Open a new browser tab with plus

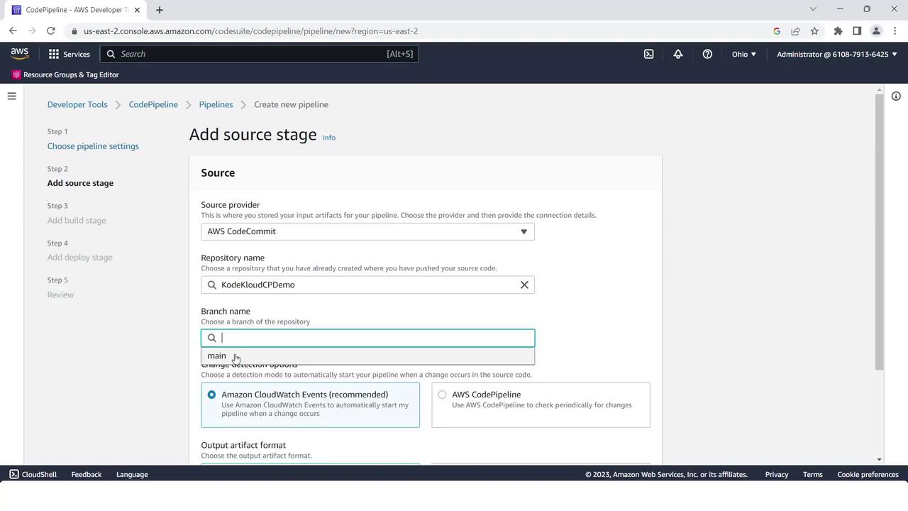(x=160, y=10)
